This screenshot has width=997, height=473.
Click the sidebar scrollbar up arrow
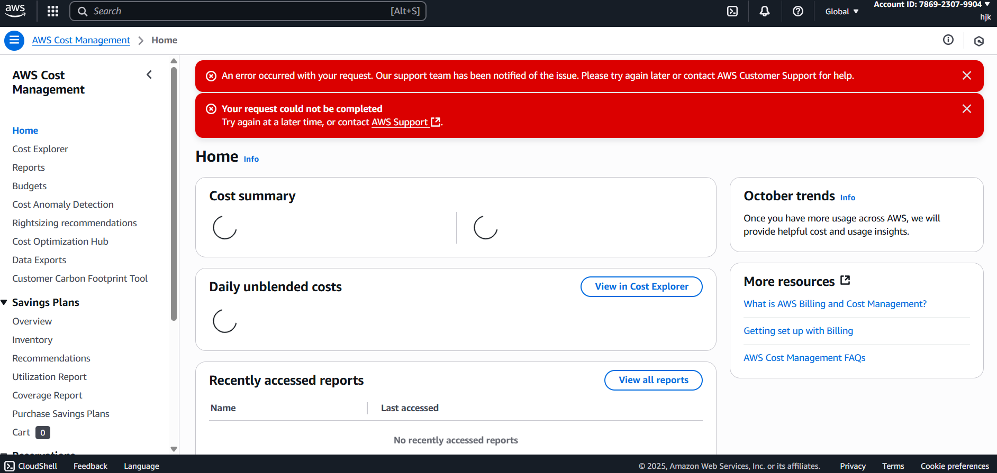click(x=174, y=61)
